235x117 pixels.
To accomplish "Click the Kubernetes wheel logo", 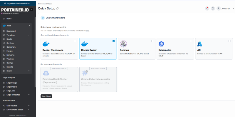I will pyautogui.click(x=161, y=44).
